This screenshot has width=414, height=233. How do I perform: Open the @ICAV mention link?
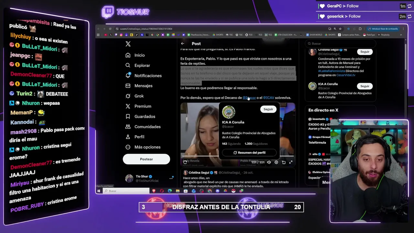[268, 98]
